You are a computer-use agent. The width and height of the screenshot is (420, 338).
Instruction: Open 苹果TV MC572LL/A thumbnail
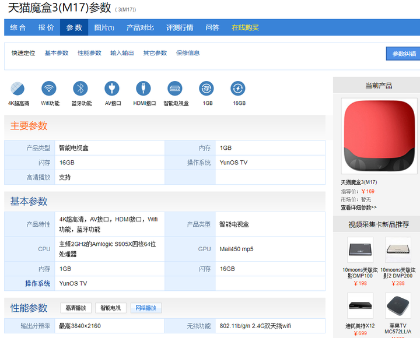pyautogui.click(x=398, y=305)
